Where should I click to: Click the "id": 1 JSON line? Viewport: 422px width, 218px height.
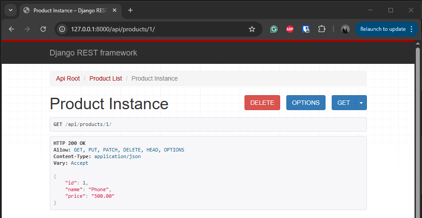tap(77, 183)
